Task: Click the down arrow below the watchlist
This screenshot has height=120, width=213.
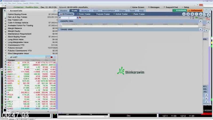Action: (x=48, y=111)
